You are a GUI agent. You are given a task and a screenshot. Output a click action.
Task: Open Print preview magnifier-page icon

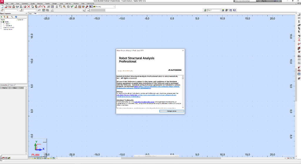(x=21, y=7)
